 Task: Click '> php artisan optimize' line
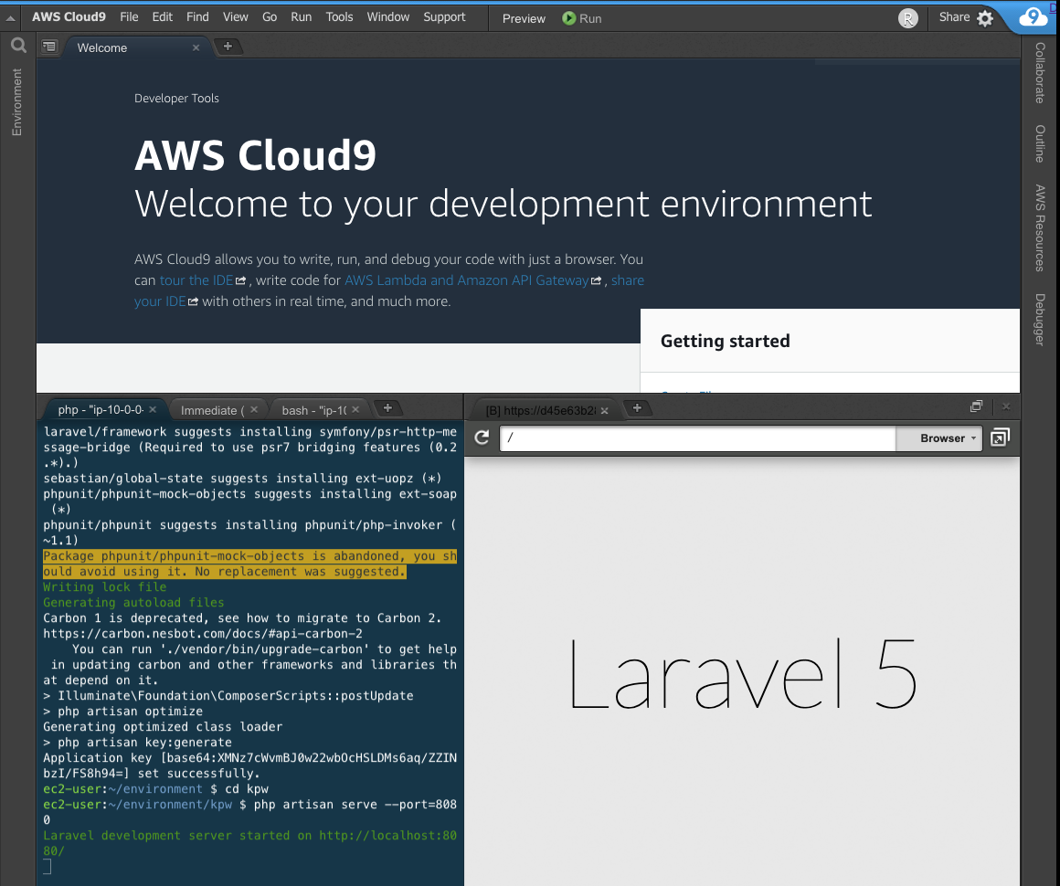pyautogui.click(x=123, y=712)
